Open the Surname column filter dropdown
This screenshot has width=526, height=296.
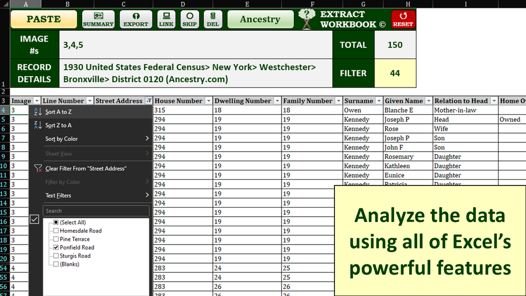(379, 101)
